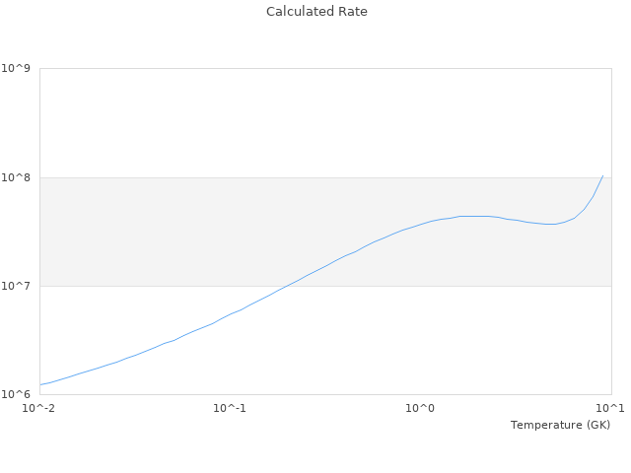Click the "Temperature (GK)" x-axis label

point(560,425)
